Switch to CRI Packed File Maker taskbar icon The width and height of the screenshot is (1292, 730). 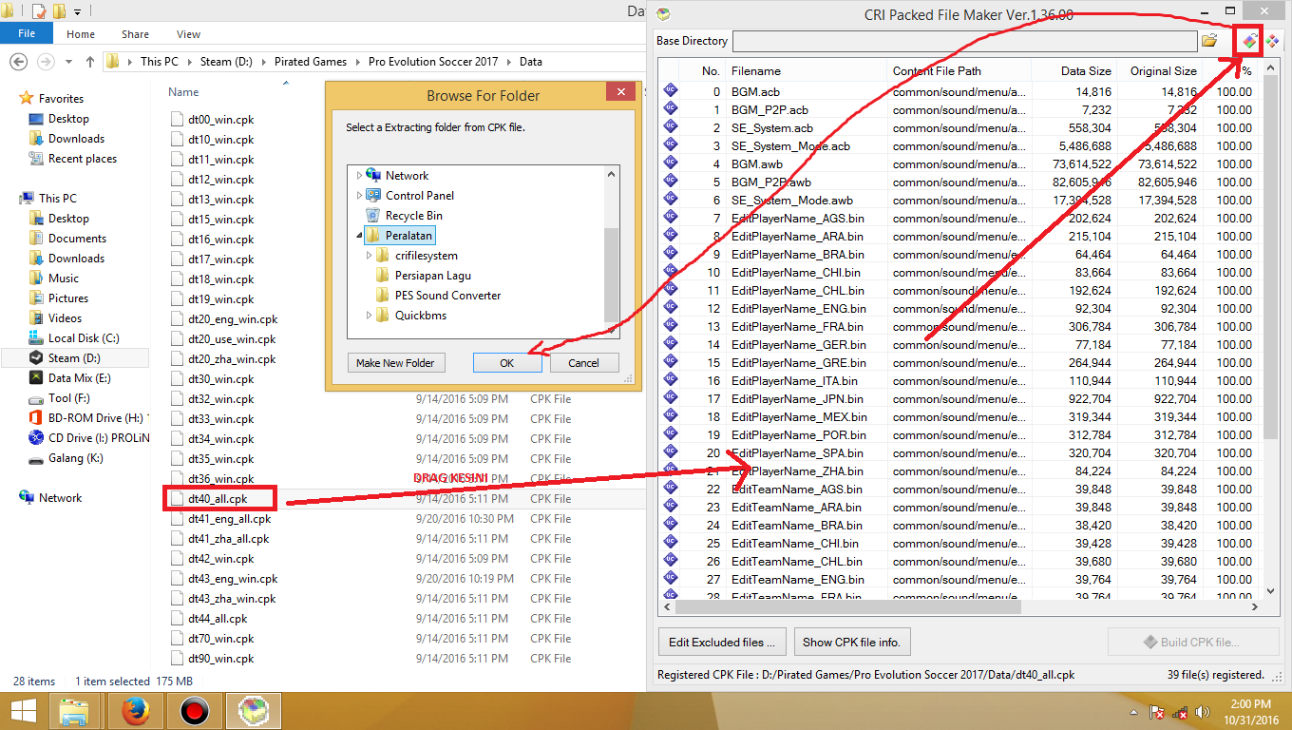[x=253, y=711]
